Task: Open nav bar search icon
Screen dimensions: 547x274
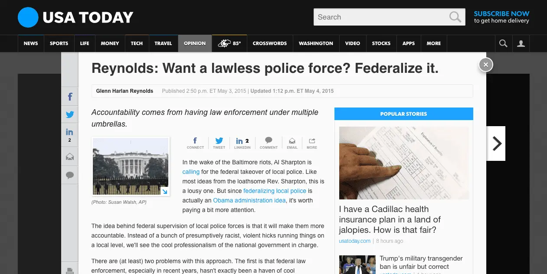Action: tap(503, 43)
